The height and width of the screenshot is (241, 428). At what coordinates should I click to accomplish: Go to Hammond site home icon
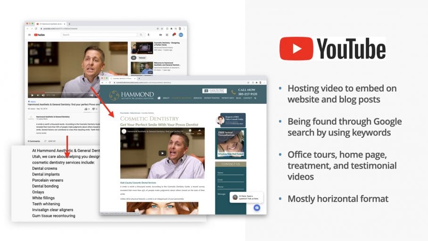(x=159, y=98)
